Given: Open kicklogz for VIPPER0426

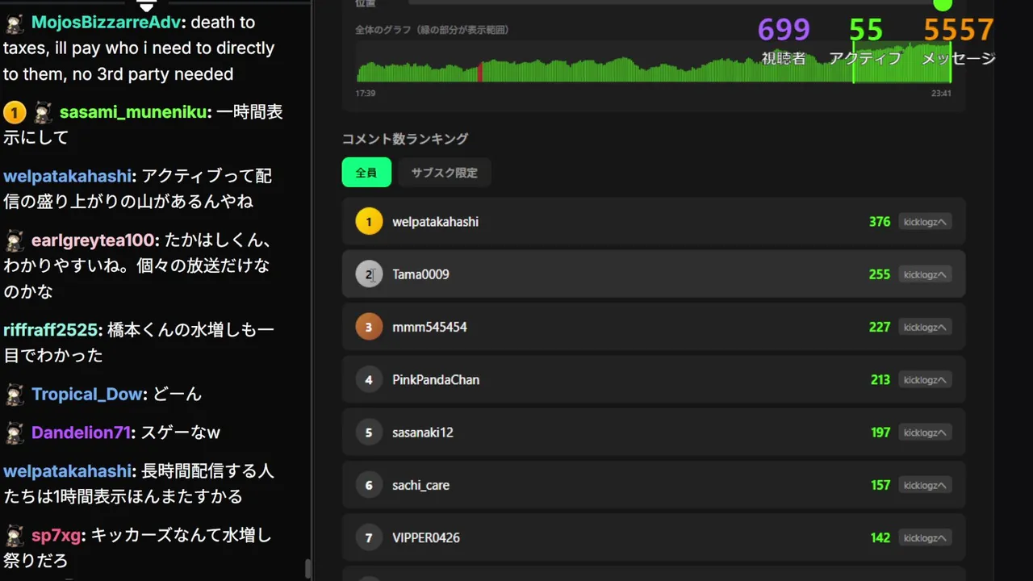Looking at the screenshot, I should click(x=925, y=538).
